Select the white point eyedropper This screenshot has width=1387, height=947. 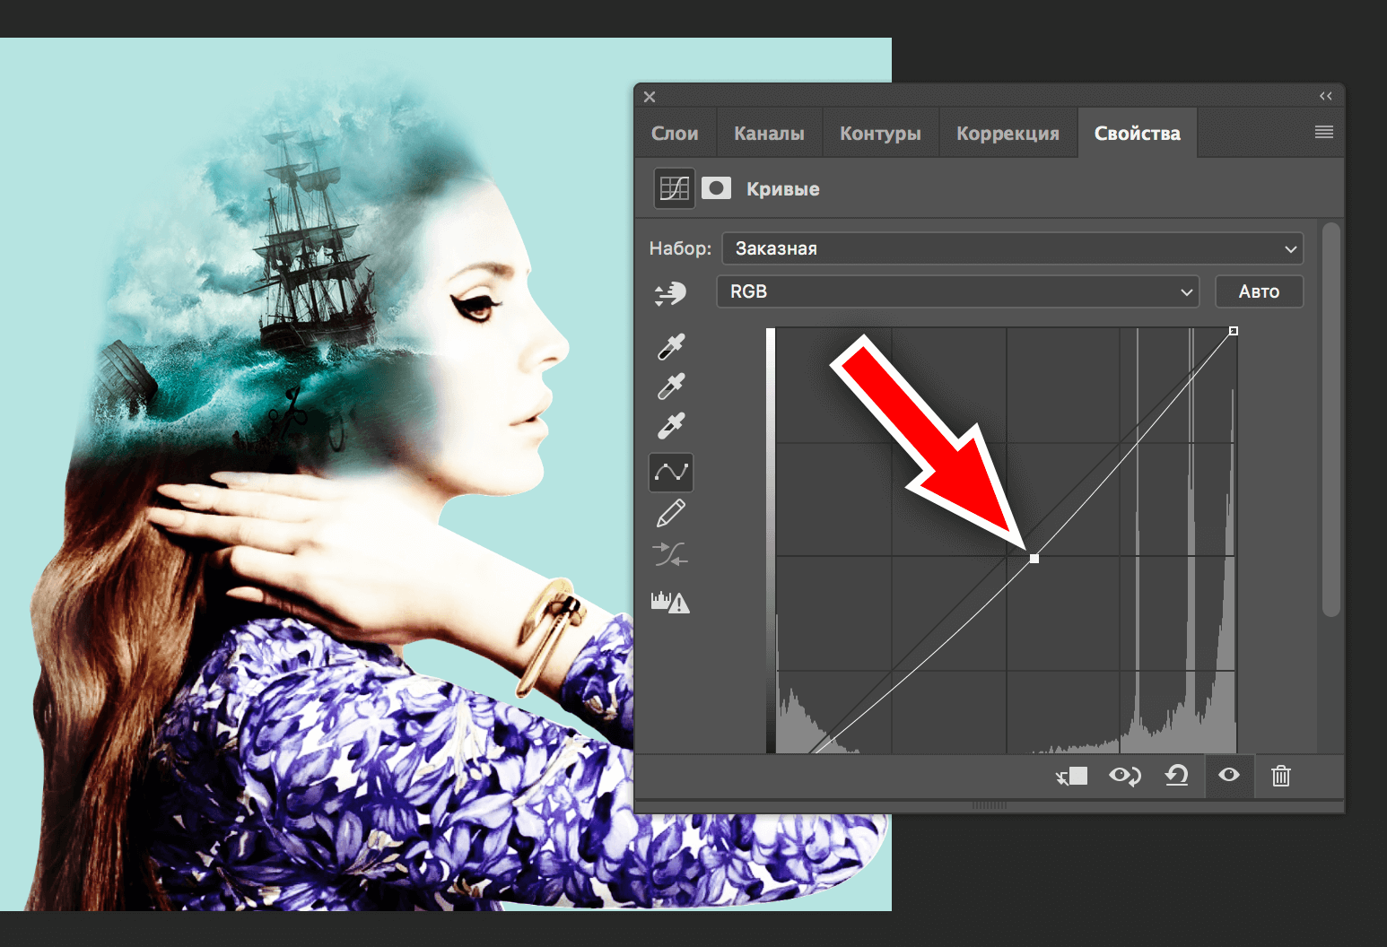671,426
